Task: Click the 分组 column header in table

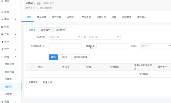Action: [88, 67]
